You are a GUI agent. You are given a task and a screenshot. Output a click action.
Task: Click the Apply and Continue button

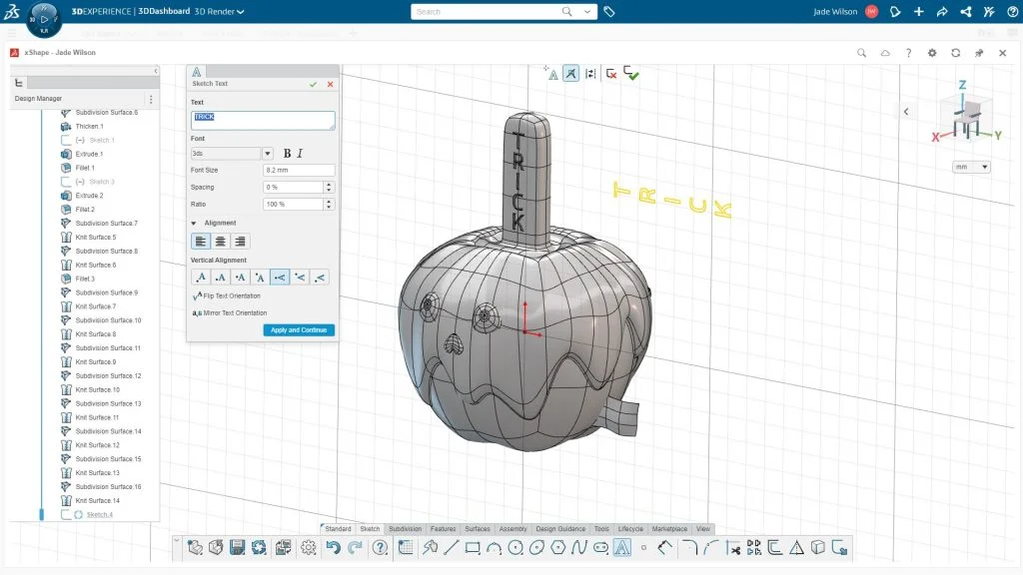click(x=299, y=330)
